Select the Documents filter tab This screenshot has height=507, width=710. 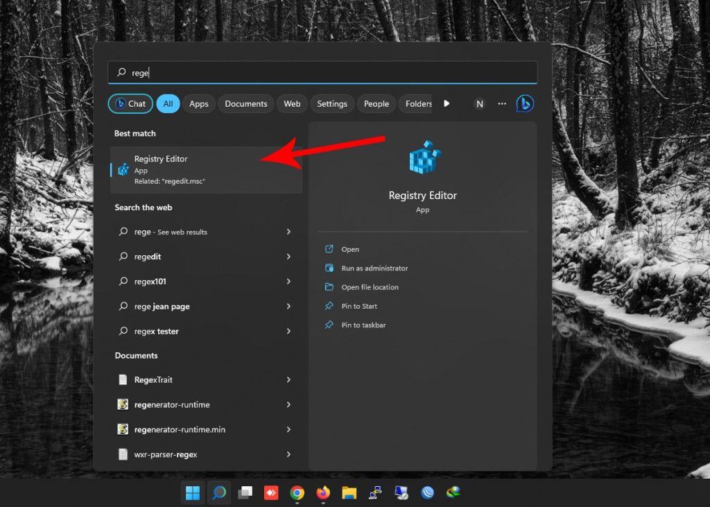click(x=245, y=104)
